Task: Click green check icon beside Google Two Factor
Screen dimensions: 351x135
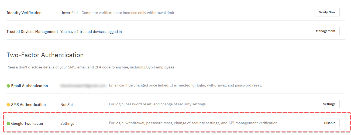Action: (8, 124)
